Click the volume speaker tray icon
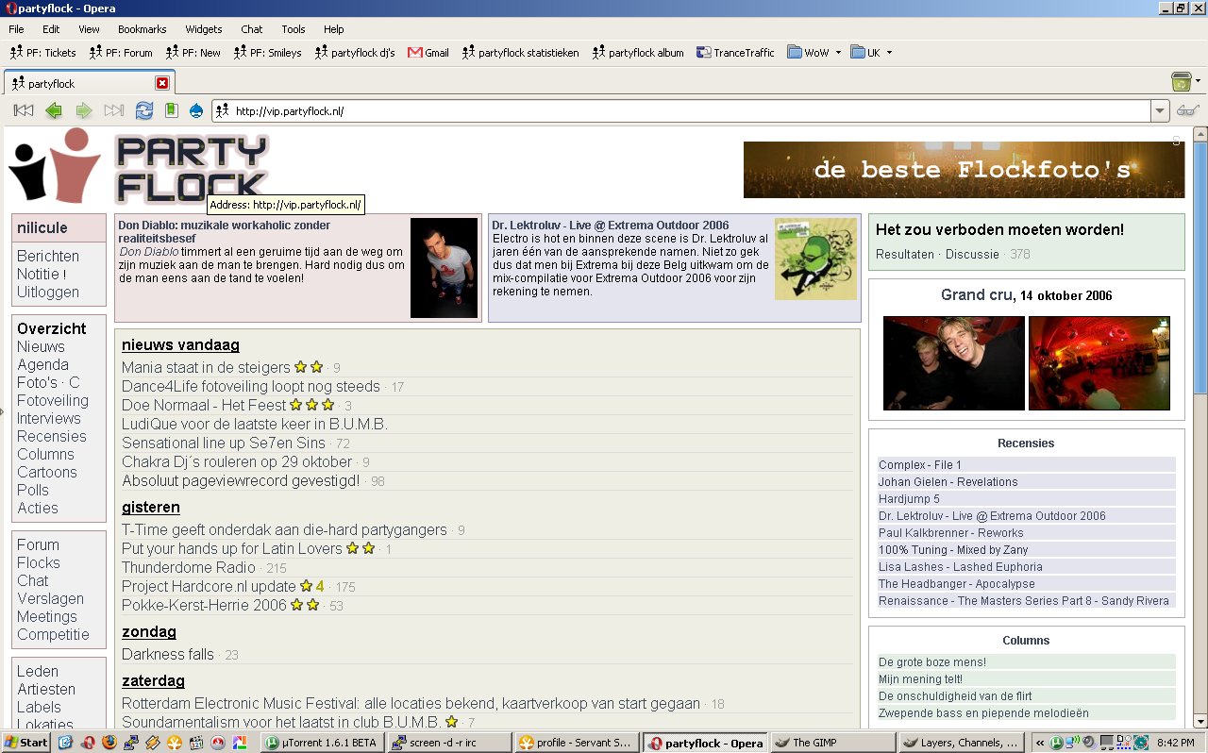Image resolution: width=1208 pixels, height=753 pixels. [x=1089, y=743]
